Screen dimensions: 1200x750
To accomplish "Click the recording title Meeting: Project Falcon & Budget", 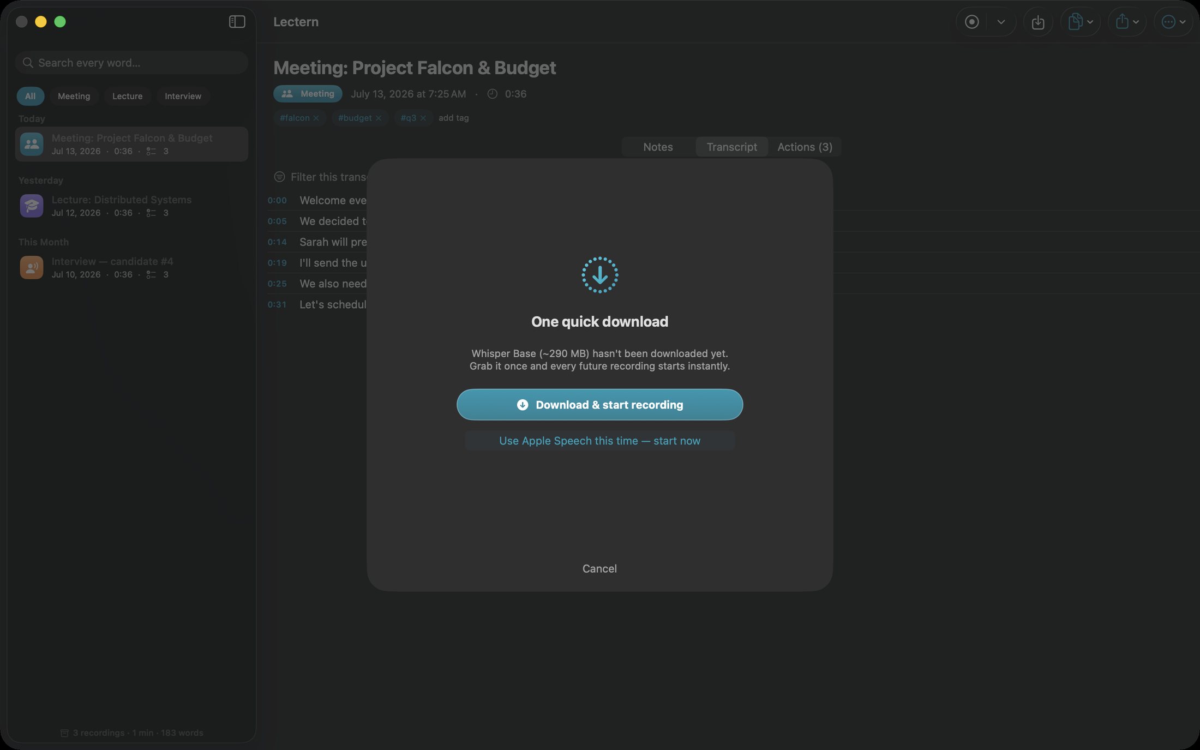I will click(415, 68).
